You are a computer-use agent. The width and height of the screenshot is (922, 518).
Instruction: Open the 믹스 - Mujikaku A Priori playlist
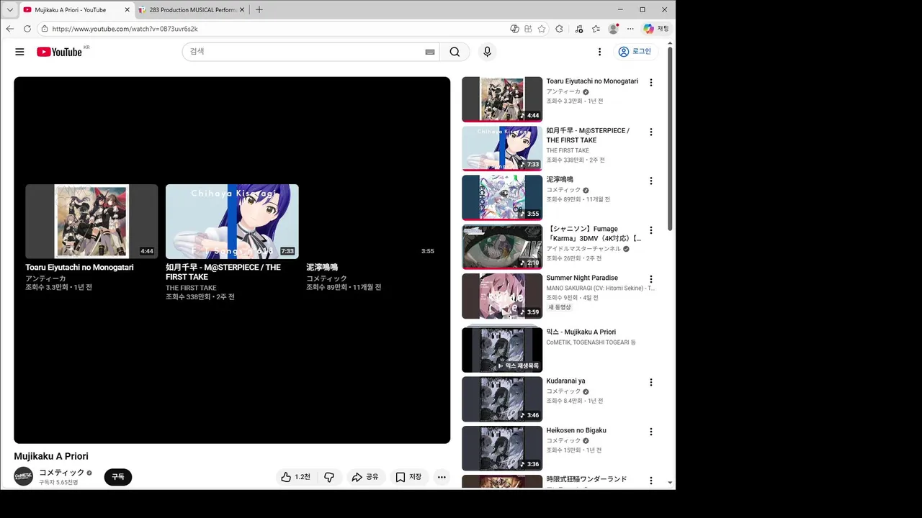coord(502,349)
